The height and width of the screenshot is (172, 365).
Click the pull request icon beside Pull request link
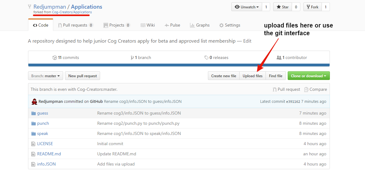[274, 89]
